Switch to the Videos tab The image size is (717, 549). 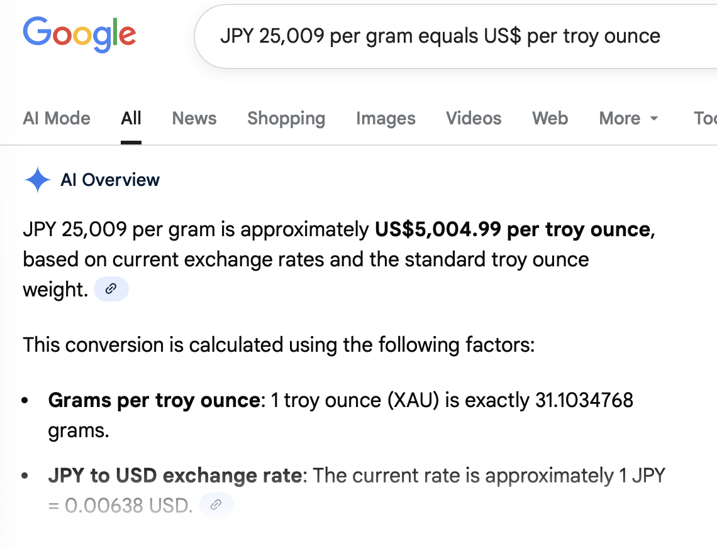(474, 118)
